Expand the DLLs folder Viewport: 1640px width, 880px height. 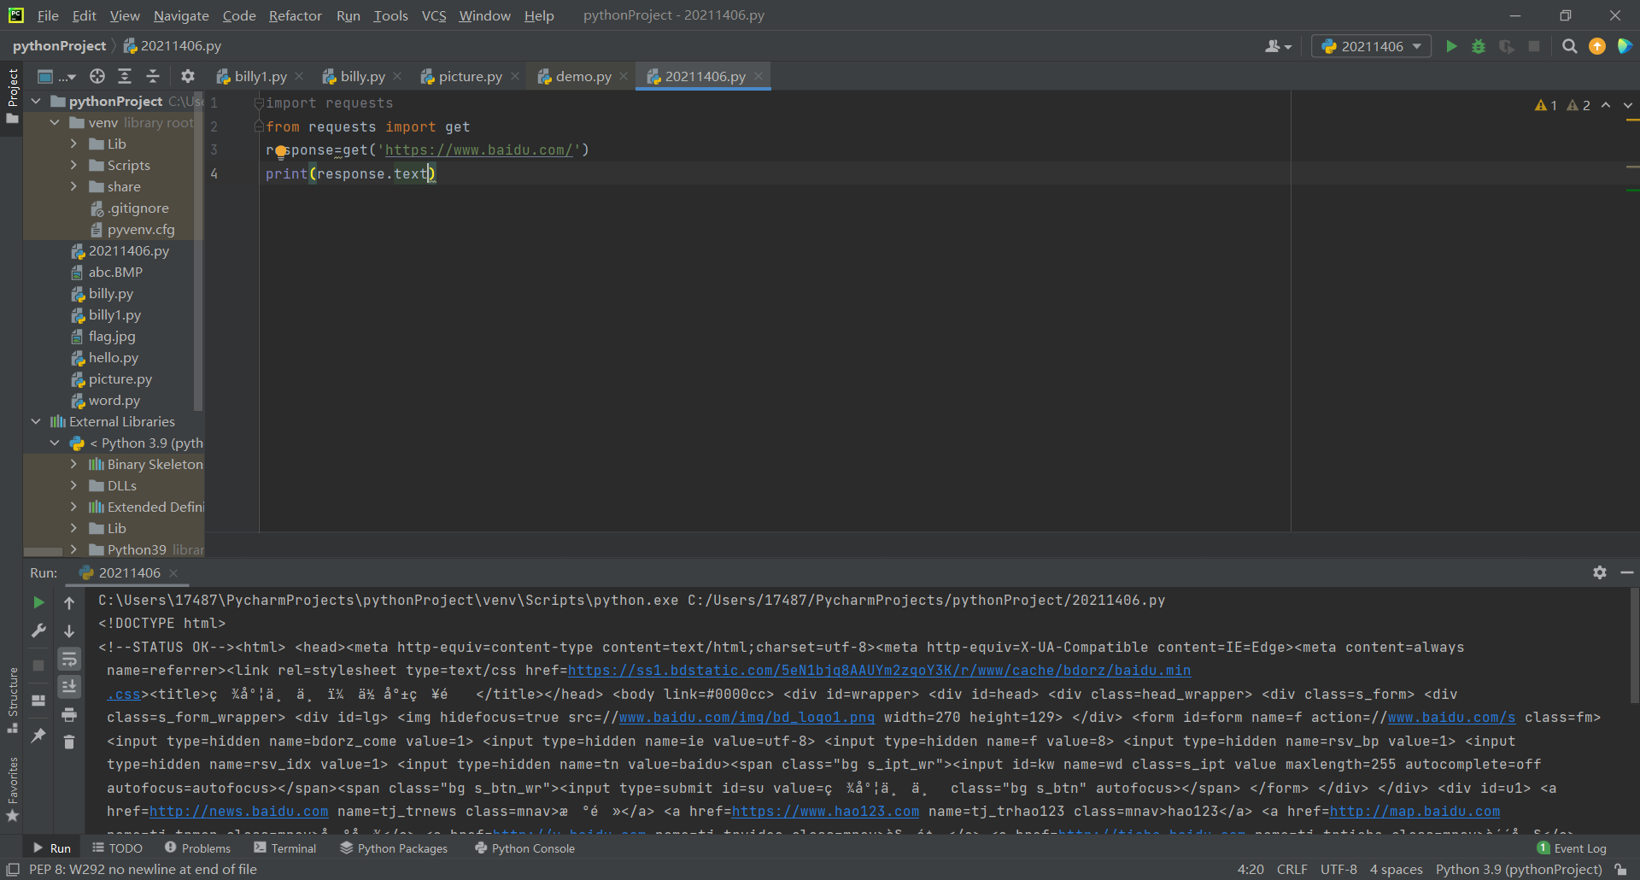(x=73, y=485)
